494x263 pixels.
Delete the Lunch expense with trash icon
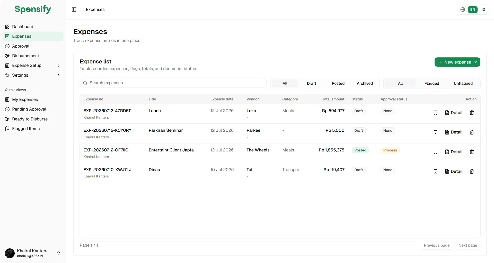coord(472,113)
